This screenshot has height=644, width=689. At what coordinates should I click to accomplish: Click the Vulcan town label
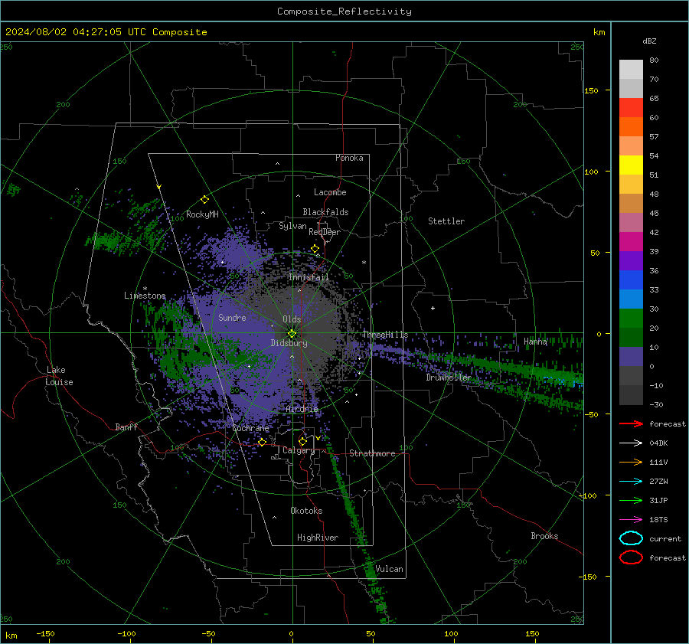click(389, 569)
